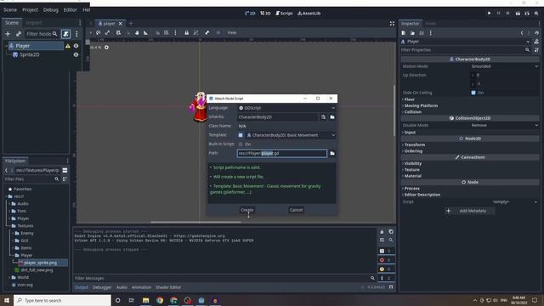Open the Project menu
Image resolution: width=544 pixels, height=306 pixels.
[x=31, y=9]
